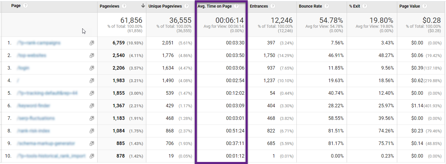446x164 pixels.
Task: Open the page link in row 2
Action: point(31,56)
